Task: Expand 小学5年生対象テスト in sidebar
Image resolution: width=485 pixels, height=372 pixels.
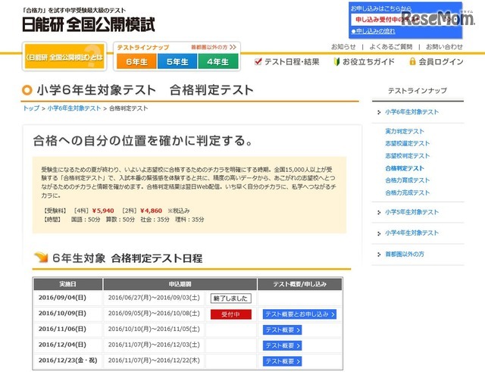Action: [x=411, y=212]
